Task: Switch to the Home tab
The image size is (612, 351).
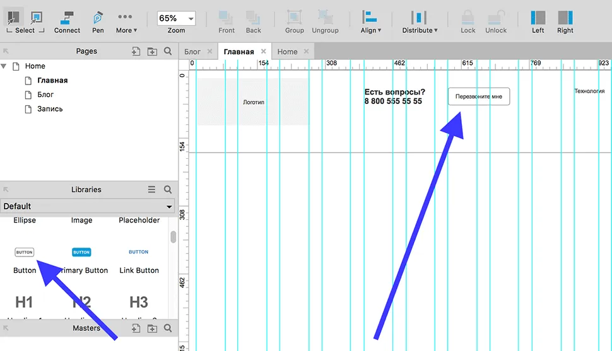Action: (287, 52)
